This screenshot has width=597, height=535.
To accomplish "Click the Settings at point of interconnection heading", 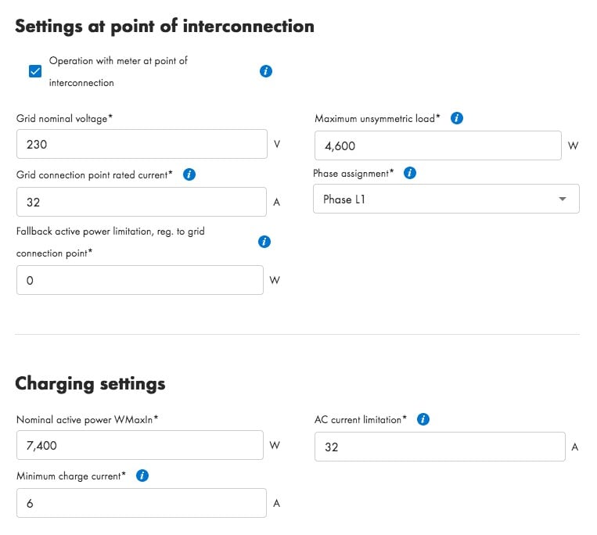I will pyautogui.click(x=164, y=27).
